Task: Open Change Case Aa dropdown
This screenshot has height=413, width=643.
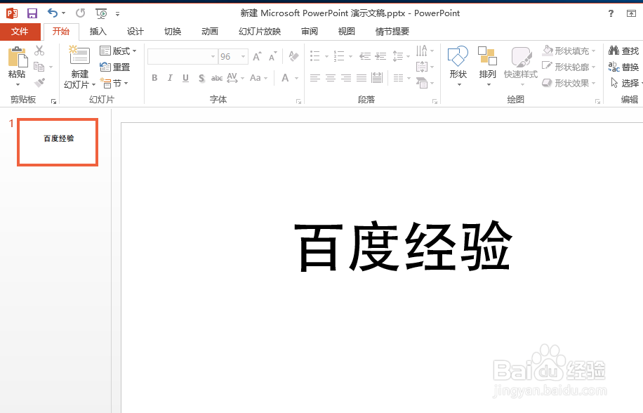Action: pos(259,78)
